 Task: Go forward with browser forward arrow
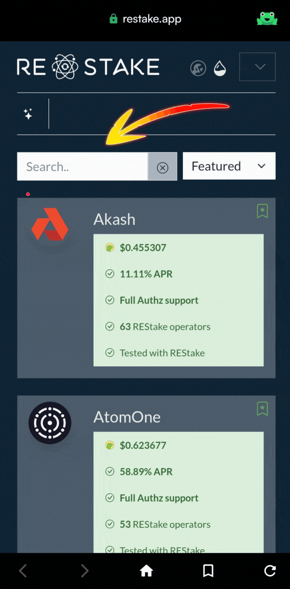tap(85, 571)
